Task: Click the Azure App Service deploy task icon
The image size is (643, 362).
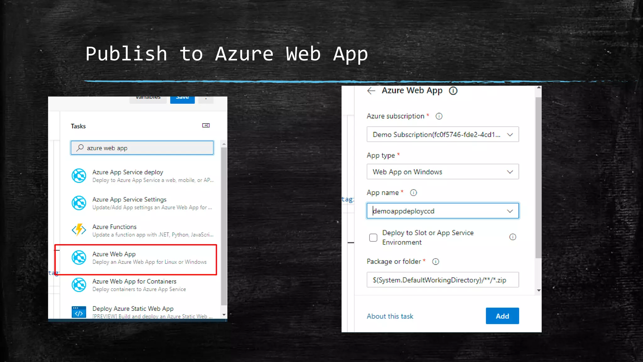Action: pos(79,176)
